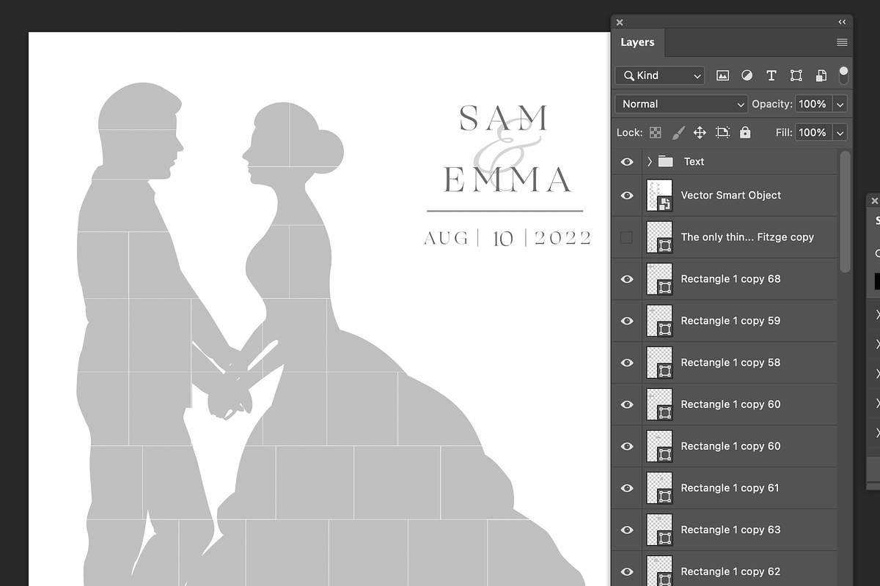The height and width of the screenshot is (586, 880).
Task: Filter layers by adjustment layer icon
Action: click(x=747, y=75)
